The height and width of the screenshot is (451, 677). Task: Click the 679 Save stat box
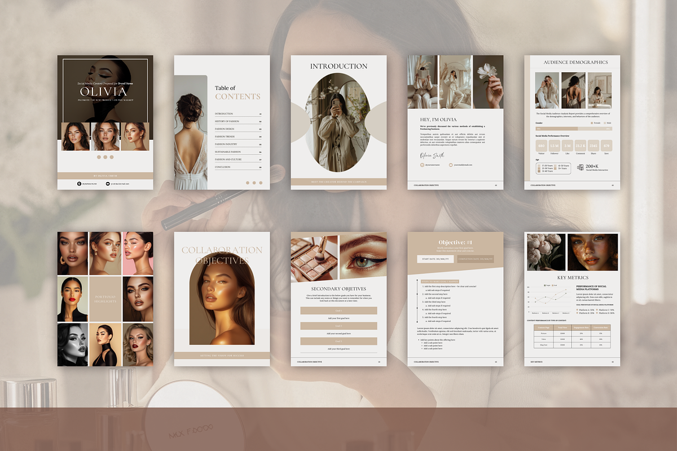[x=606, y=147]
